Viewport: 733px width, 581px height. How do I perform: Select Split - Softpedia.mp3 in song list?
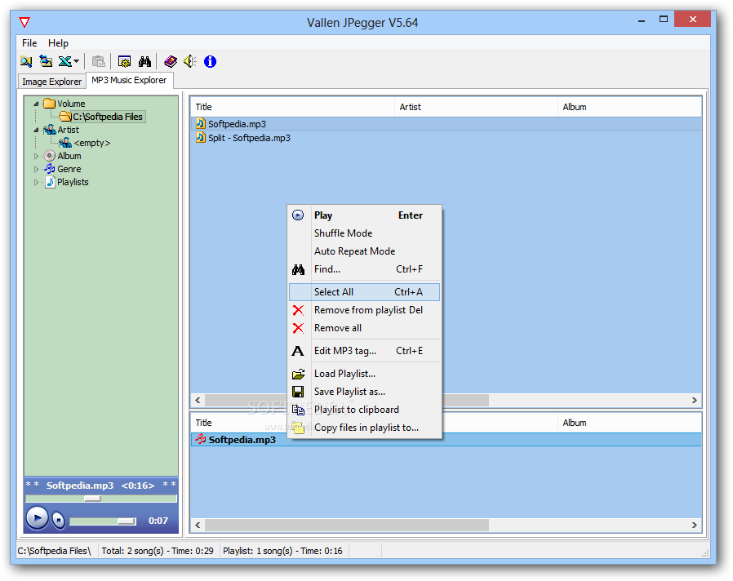click(446, 138)
